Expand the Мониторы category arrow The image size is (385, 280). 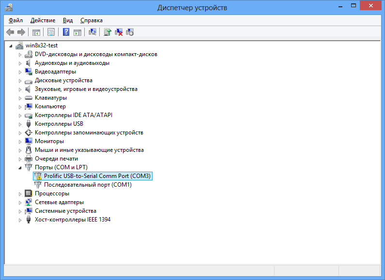[20, 142]
